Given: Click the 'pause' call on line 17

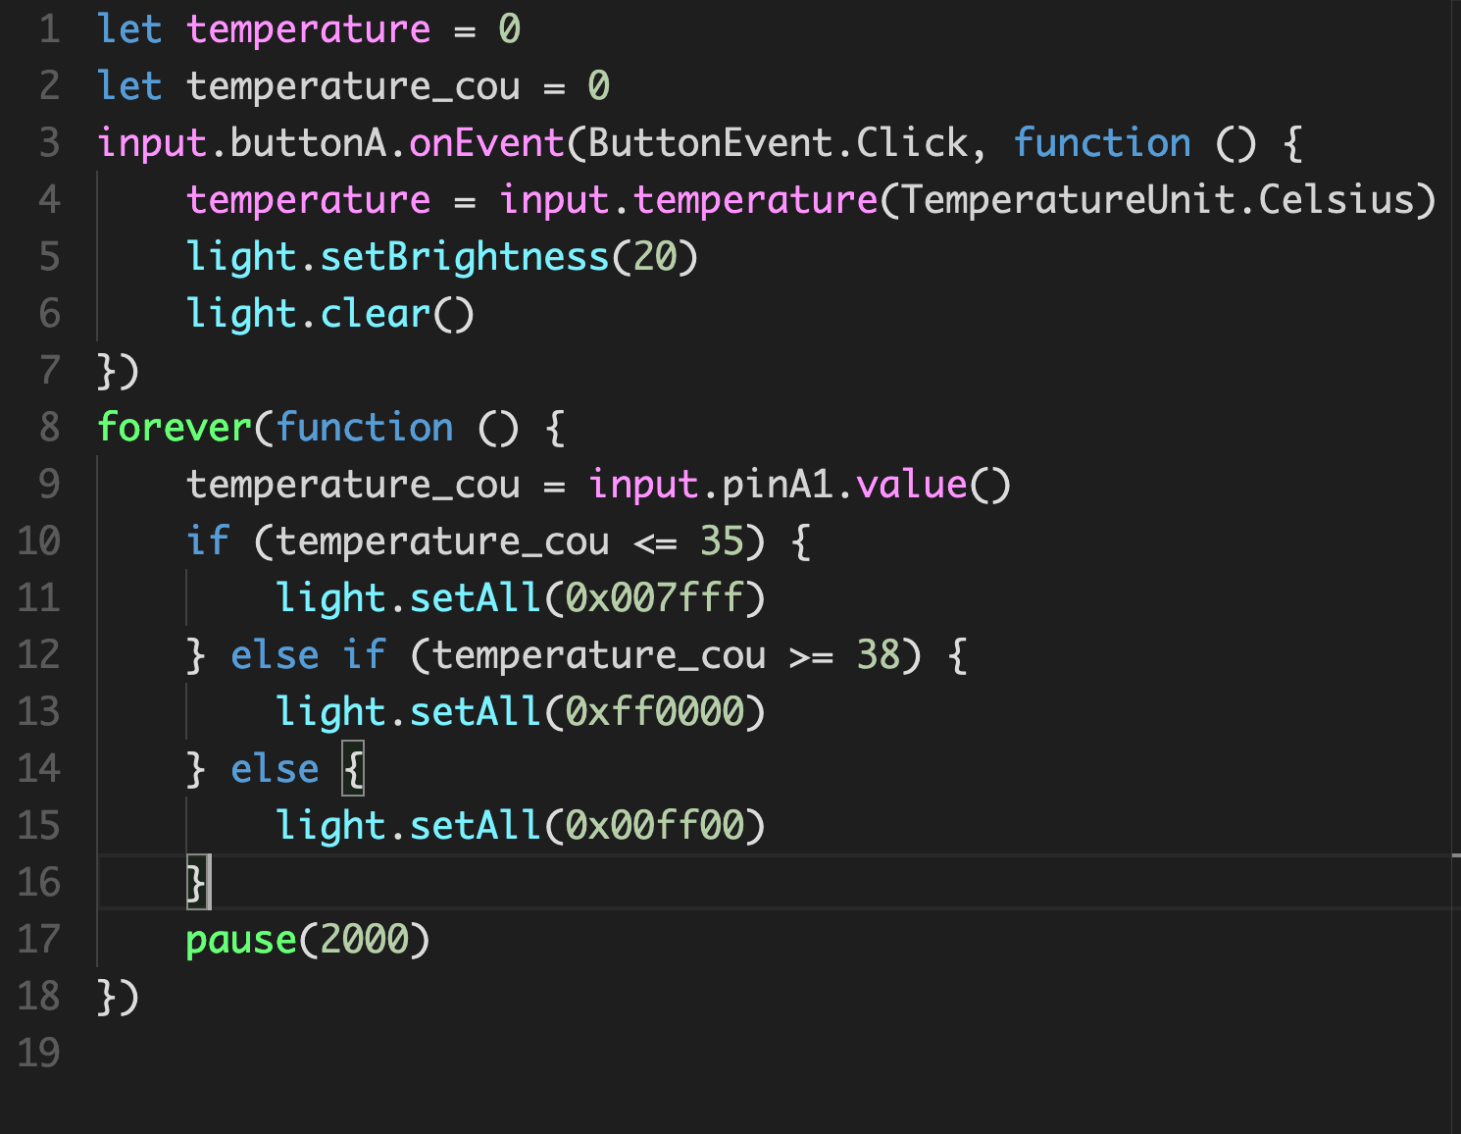Looking at the screenshot, I should pos(241,940).
